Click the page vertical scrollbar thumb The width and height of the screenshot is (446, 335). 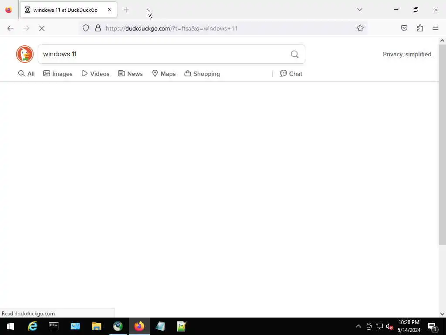pos(442,144)
